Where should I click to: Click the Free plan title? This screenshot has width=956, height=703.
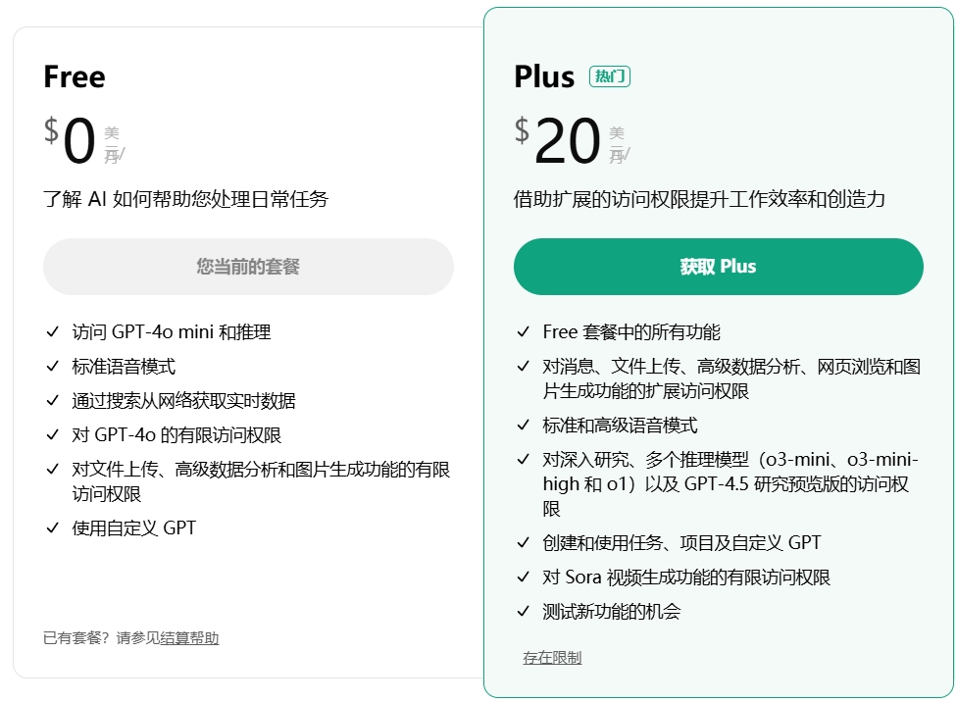[x=75, y=76]
